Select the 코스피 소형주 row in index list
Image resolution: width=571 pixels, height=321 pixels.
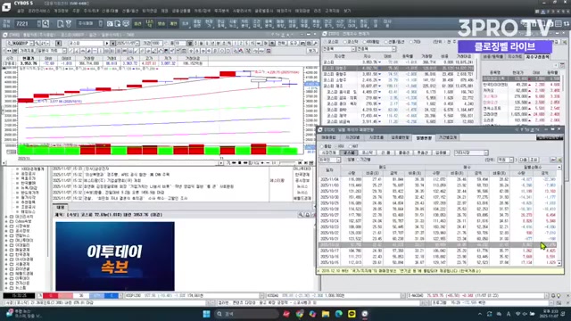tap(399, 80)
